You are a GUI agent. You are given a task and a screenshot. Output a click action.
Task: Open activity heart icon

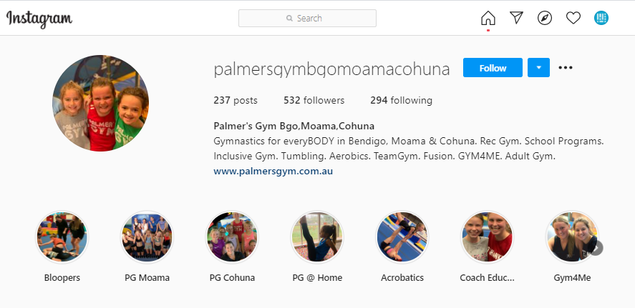tap(573, 18)
